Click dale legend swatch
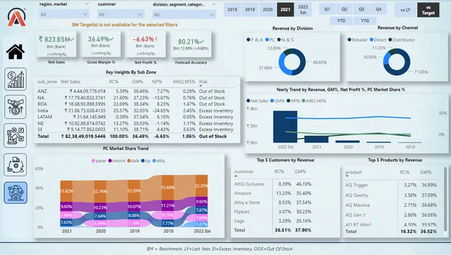 coord(129,161)
